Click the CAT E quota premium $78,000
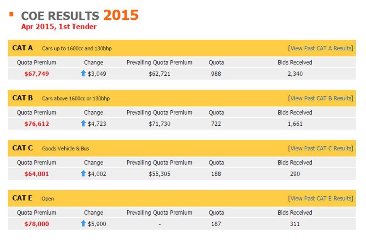This screenshot has height=244, width=366. pos(37,224)
